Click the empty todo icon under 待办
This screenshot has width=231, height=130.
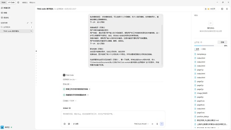coord(211,23)
